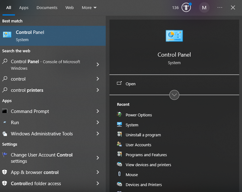This screenshot has width=242, height=192.
Task: Click the Mouse icon in Recent list
Action: [119, 175]
